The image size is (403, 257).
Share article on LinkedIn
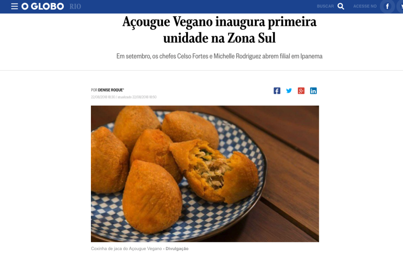coord(313,91)
